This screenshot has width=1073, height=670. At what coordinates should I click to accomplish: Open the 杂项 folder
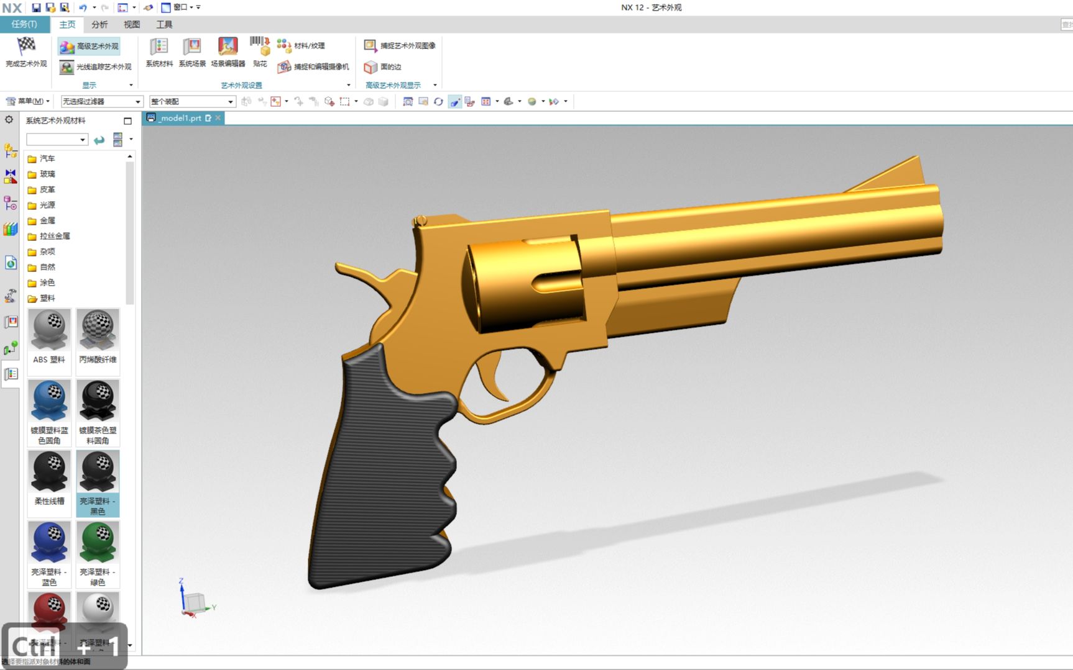41,251
